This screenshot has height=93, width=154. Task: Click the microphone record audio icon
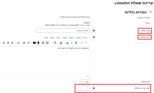[38, 43]
